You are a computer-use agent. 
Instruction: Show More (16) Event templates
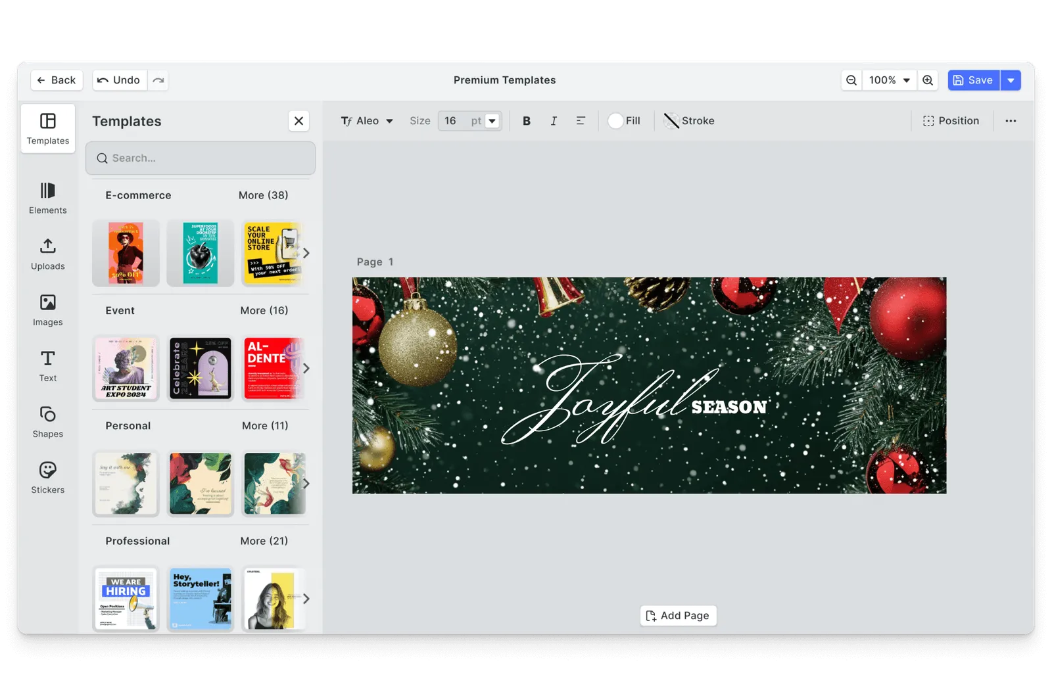pos(264,310)
